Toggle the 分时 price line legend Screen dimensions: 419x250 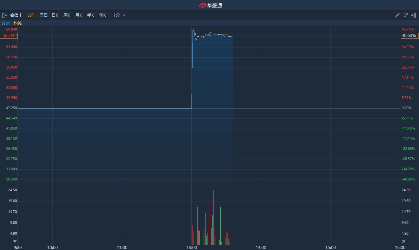(6, 23)
